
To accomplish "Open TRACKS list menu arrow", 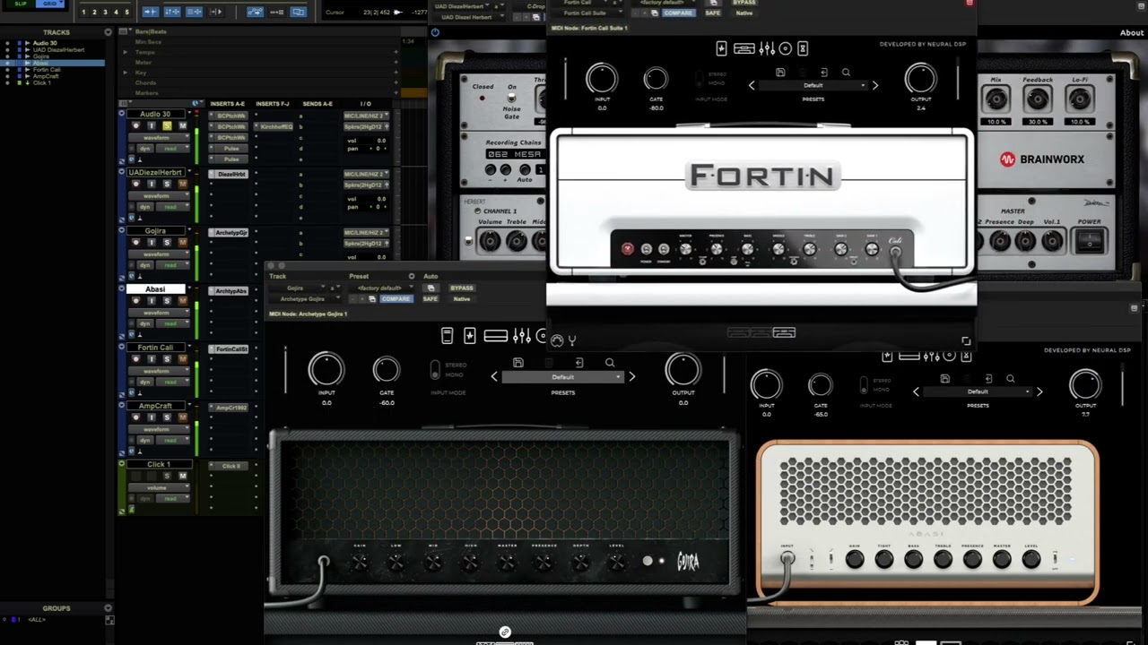I will [109, 32].
